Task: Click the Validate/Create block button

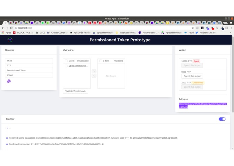Action: point(75,91)
